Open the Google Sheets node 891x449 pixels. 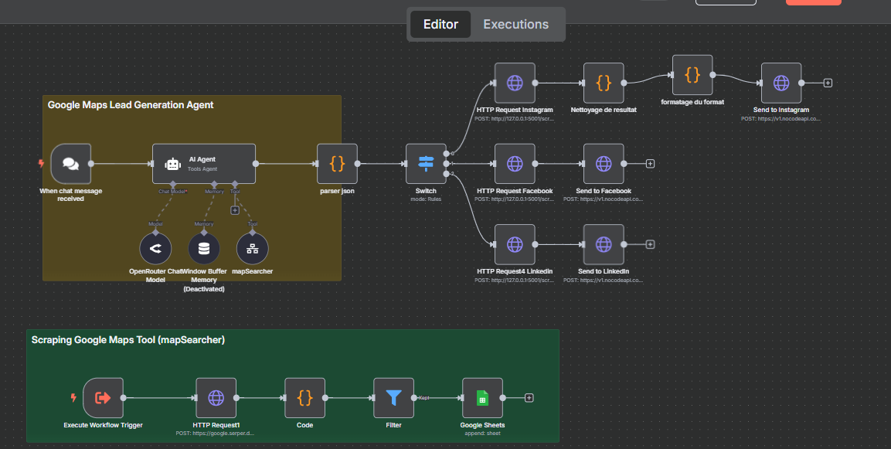(x=482, y=398)
